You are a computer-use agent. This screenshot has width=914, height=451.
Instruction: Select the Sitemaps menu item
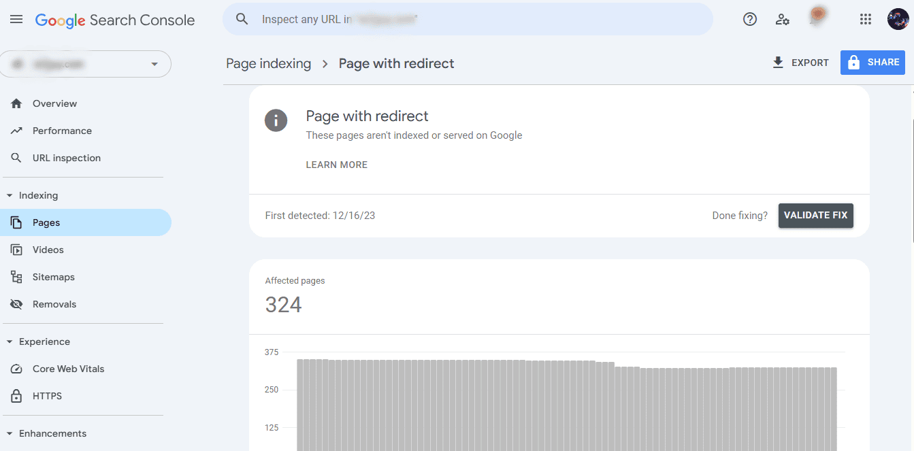coord(86,277)
